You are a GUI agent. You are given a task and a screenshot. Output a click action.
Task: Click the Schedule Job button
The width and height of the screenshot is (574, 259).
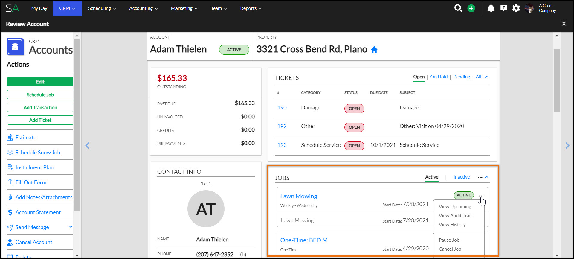pyautogui.click(x=40, y=95)
